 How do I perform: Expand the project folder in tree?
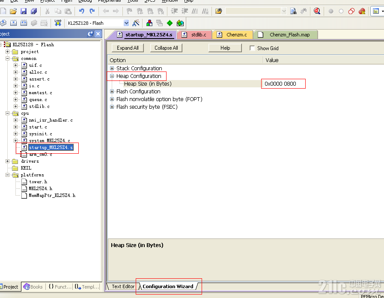pyautogui.click(x=7, y=52)
